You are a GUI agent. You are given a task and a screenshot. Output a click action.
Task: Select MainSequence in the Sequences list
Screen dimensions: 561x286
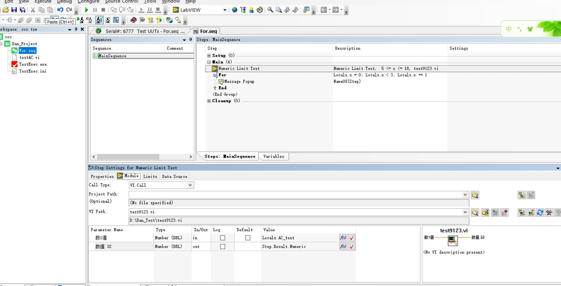point(112,56)
